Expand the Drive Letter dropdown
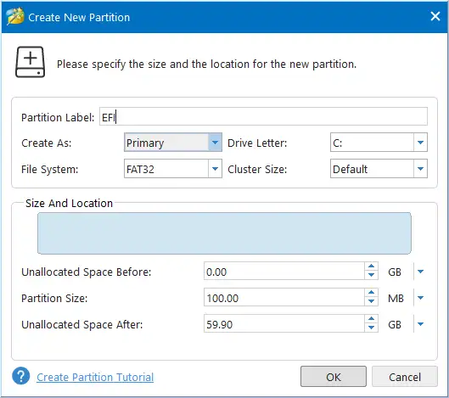The image size is (449, 398). click(420, 143)
